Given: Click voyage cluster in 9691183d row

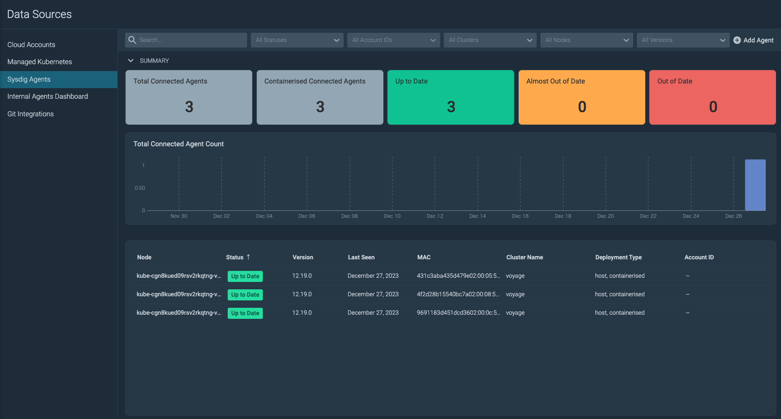Looking at the screenshot, I should point(515,313).
